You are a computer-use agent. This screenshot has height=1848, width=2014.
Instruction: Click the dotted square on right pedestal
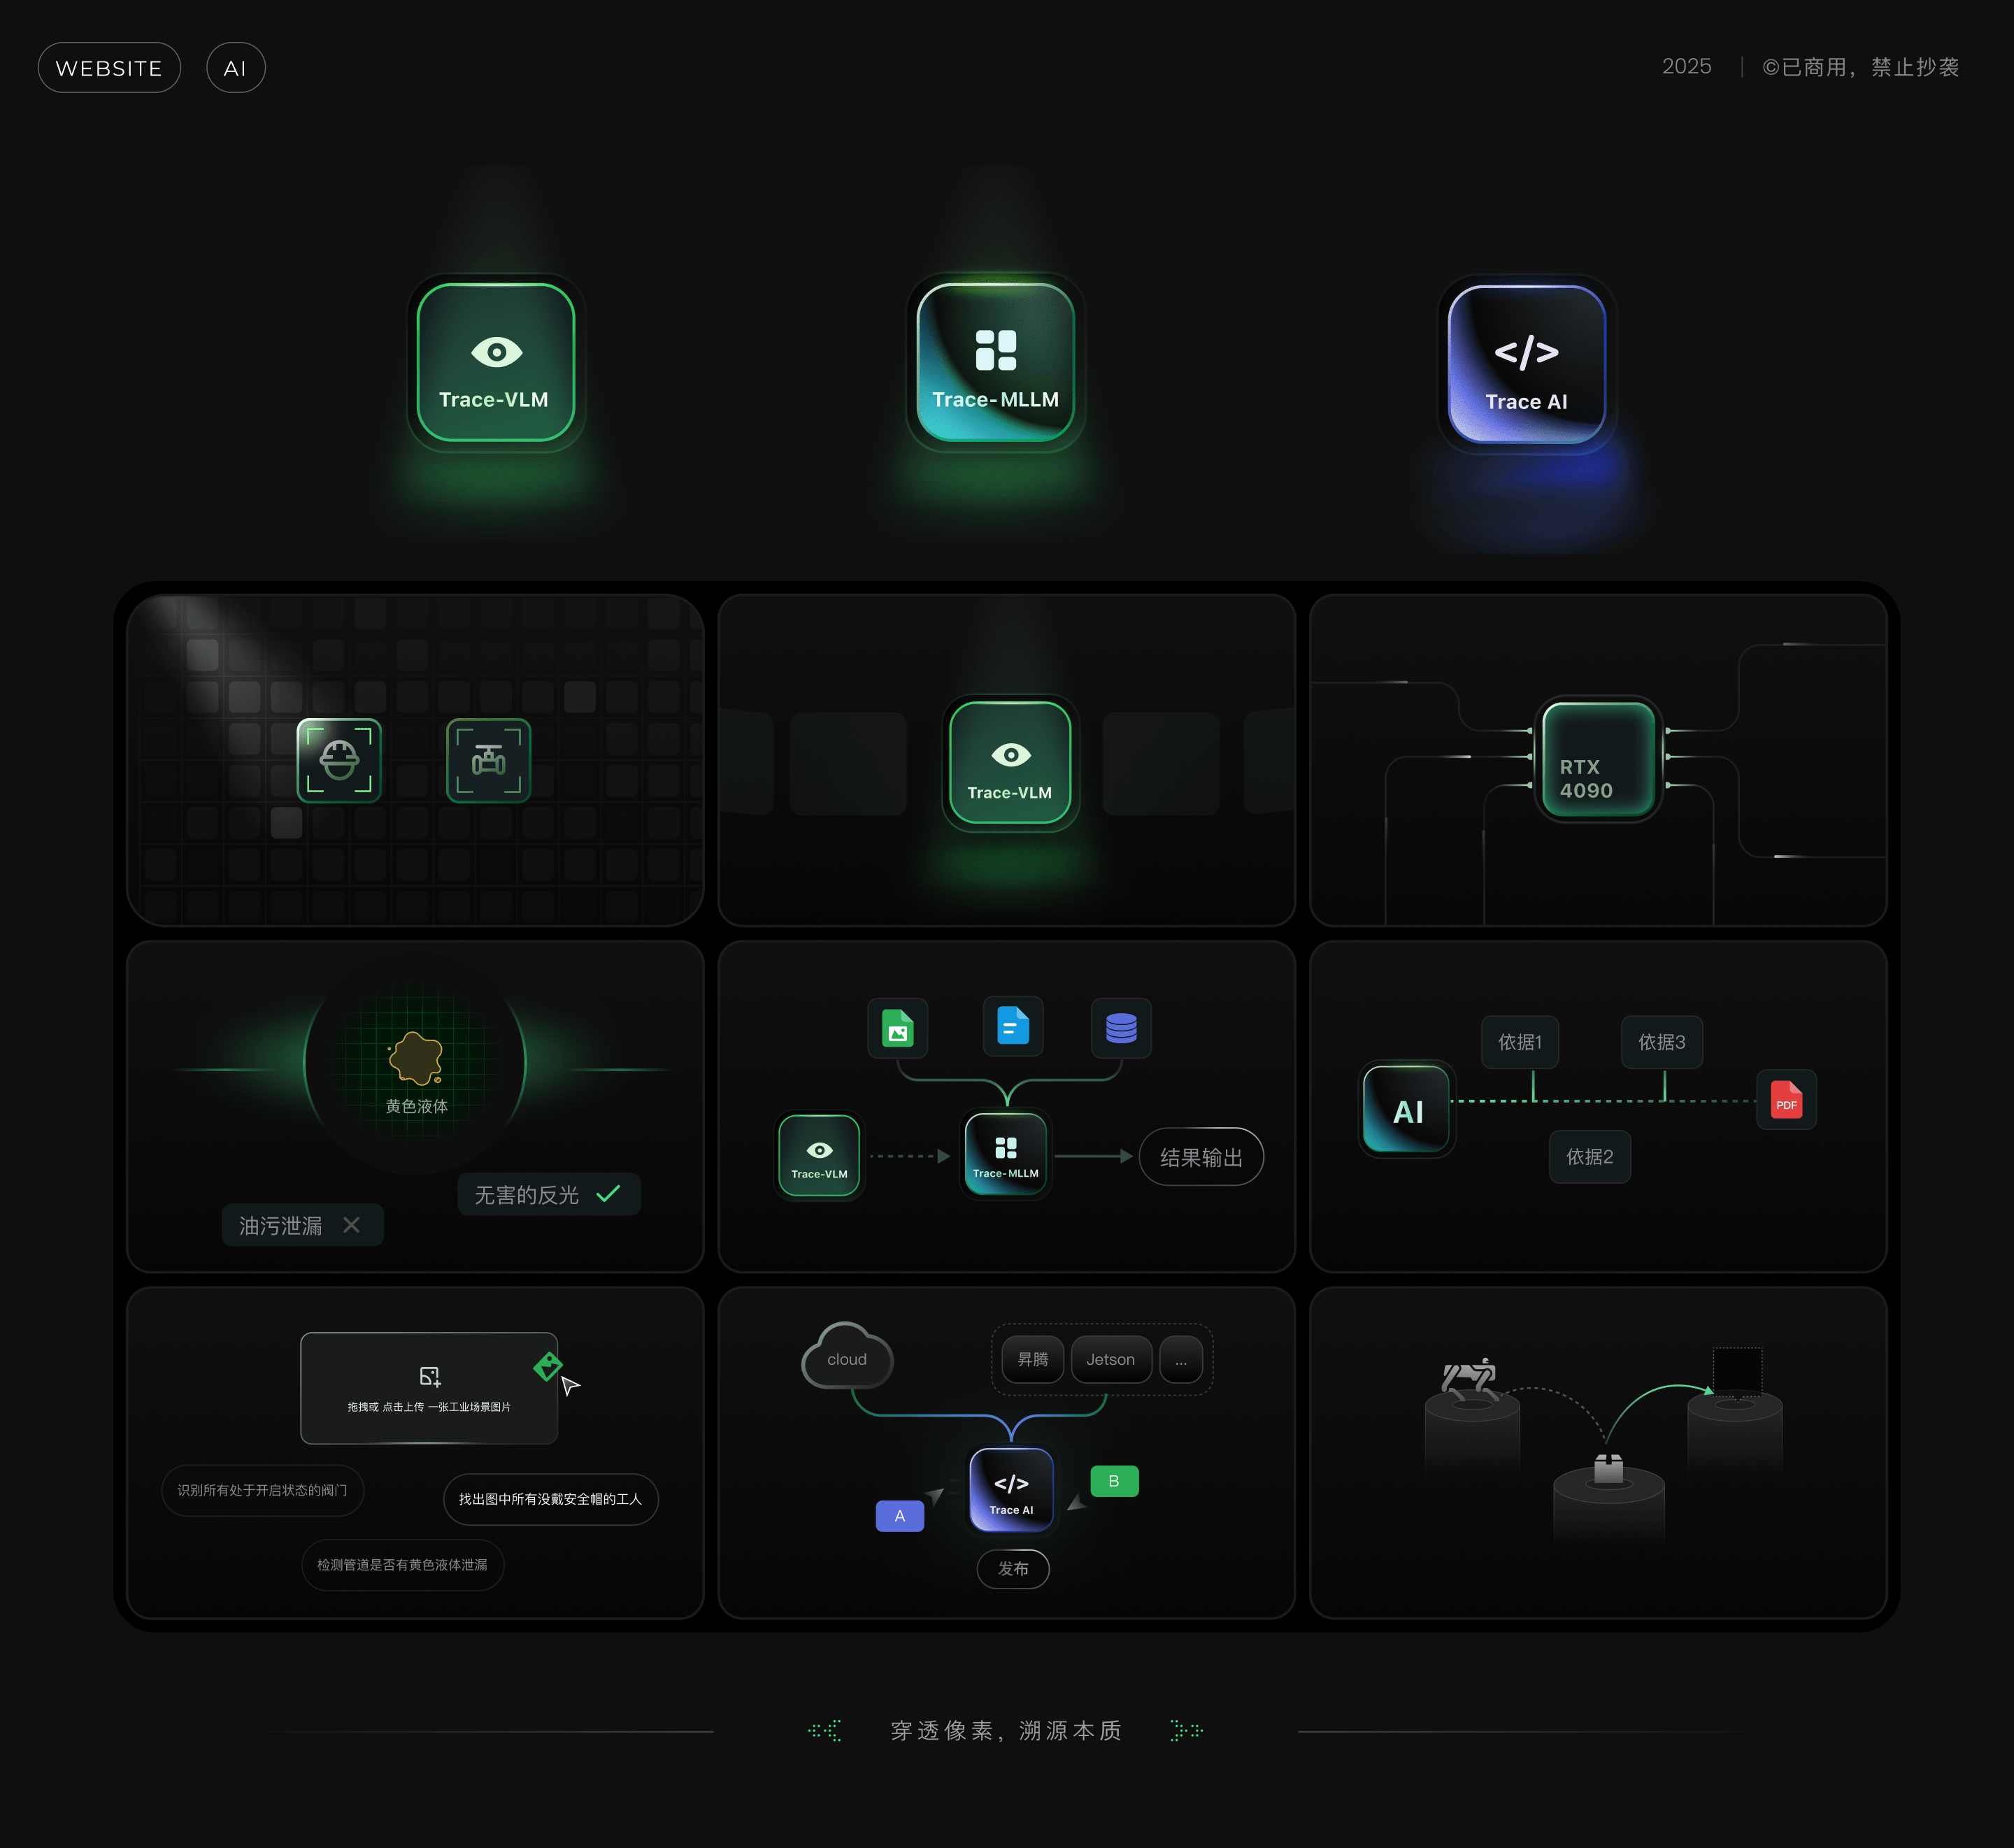[1737, 1372]
